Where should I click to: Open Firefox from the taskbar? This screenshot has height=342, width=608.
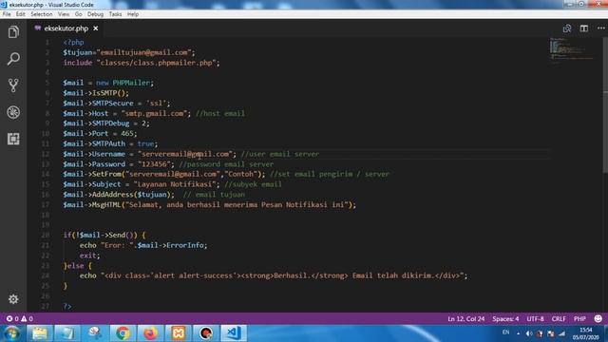150,333
